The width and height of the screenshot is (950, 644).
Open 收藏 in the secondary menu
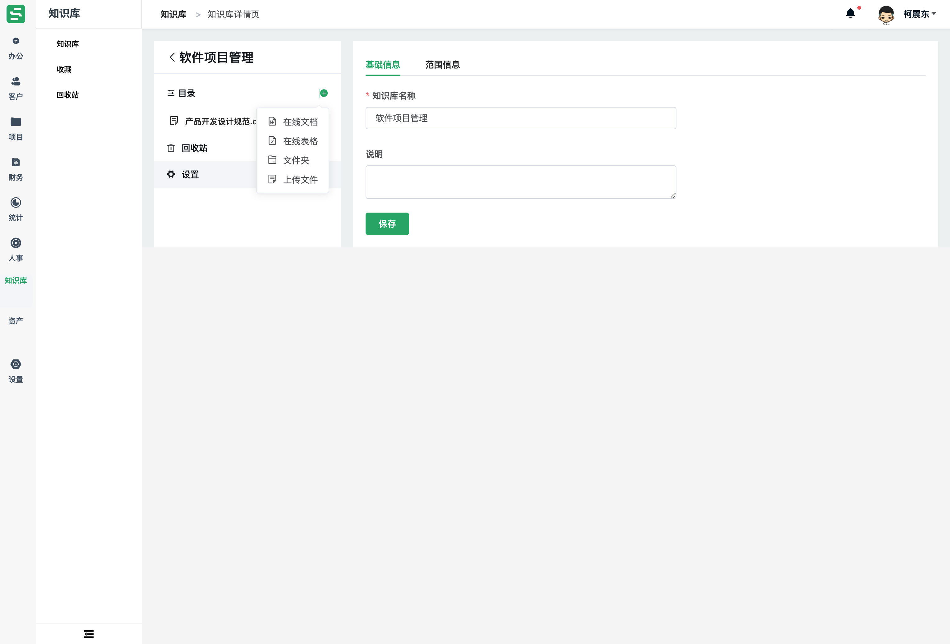(64, 70)
